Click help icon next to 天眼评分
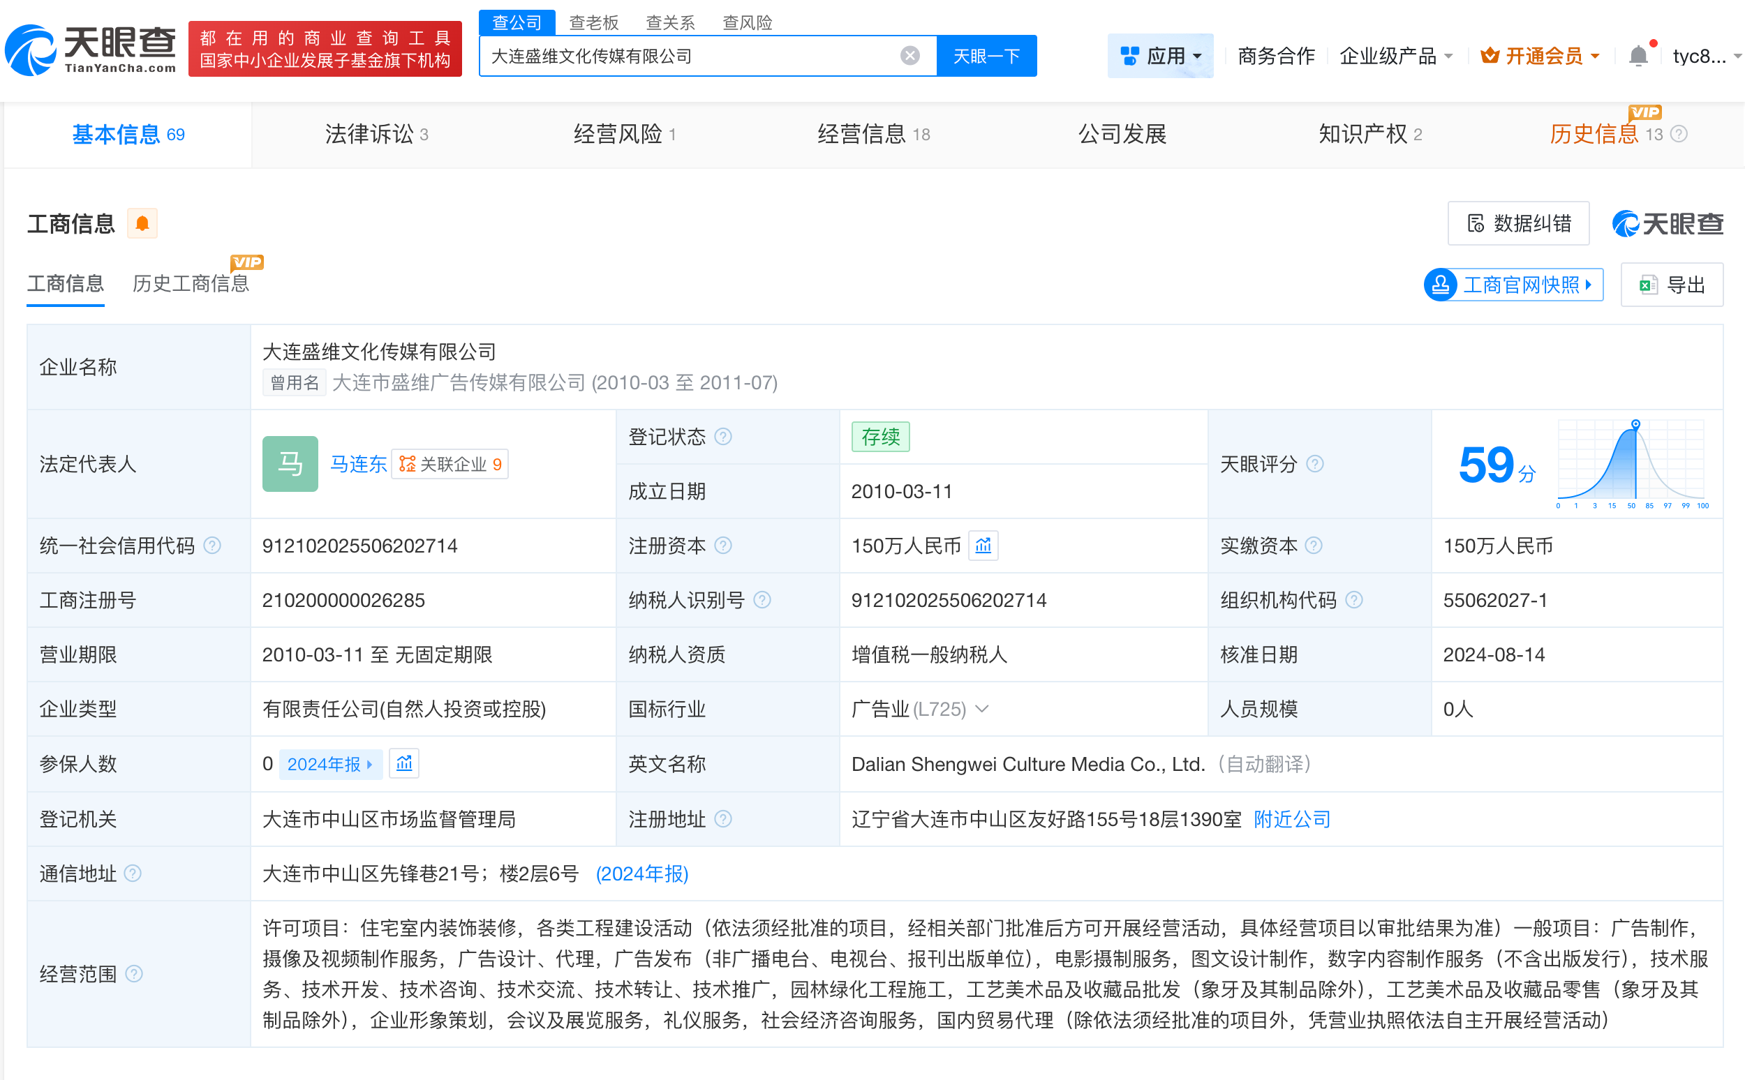This screenshot has width=1745, height=1080. (x=1315, y=463)
